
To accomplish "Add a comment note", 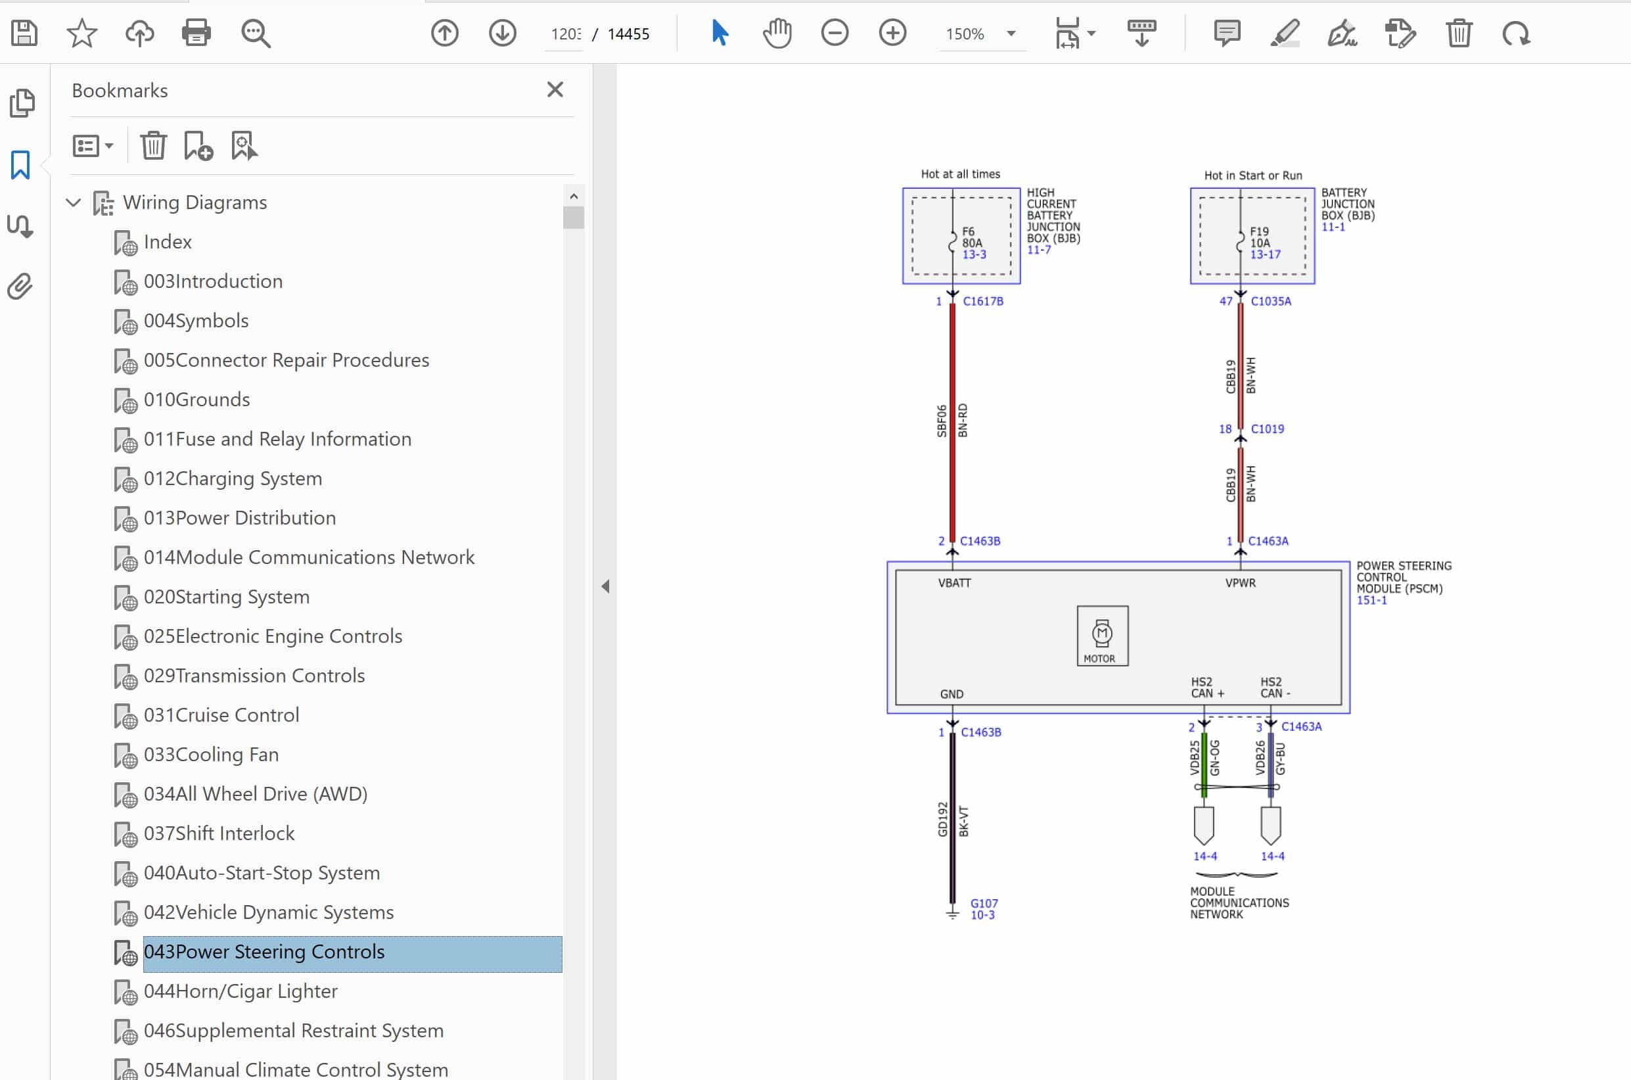I will pos(1227,33).
